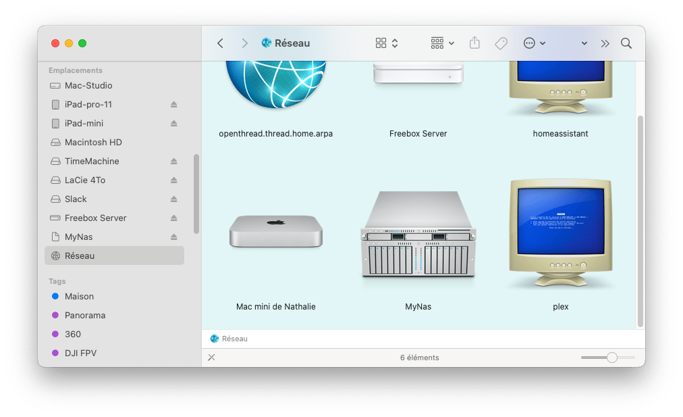Click the Share toolbar icon
The image size is (683, 417).
click(x=474, y=43)
